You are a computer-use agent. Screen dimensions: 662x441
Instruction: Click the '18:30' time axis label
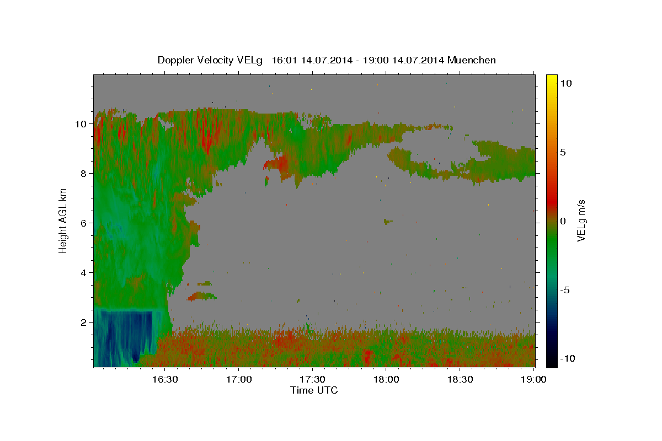(x=461, y=379)
